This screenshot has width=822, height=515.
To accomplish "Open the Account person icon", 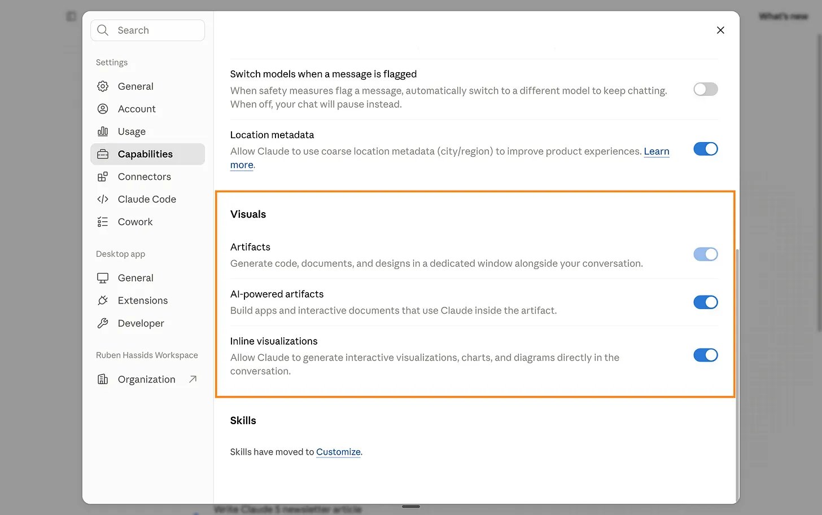I will 103,109.
